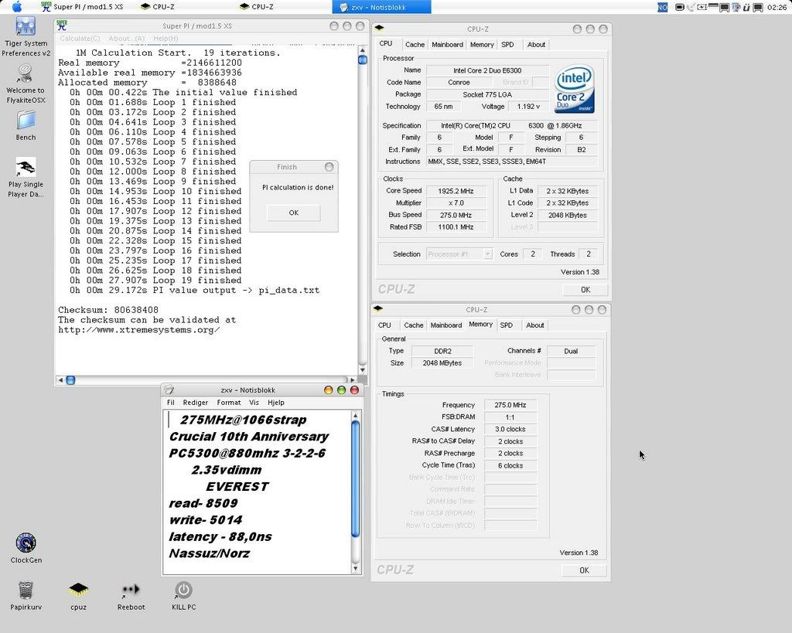Click the Memory Frequency value 275.0 MHz
Viewport: 792px width, 633px height.
point(510,405)
